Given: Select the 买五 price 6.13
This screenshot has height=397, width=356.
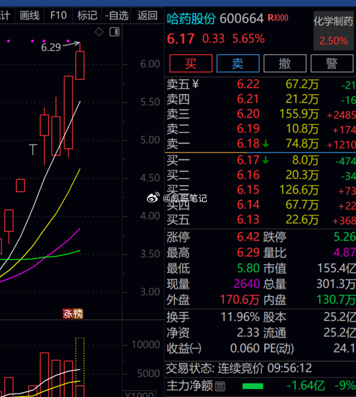Looking at the screenshot, I should [248, 219].
